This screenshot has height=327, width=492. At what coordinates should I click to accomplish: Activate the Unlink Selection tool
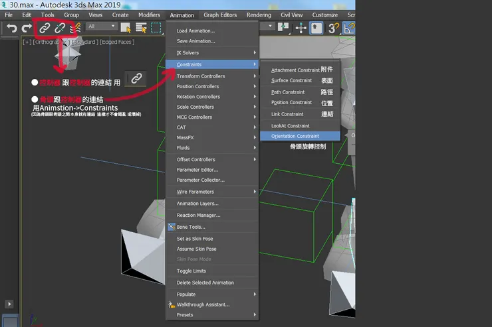tap(61, 28)
